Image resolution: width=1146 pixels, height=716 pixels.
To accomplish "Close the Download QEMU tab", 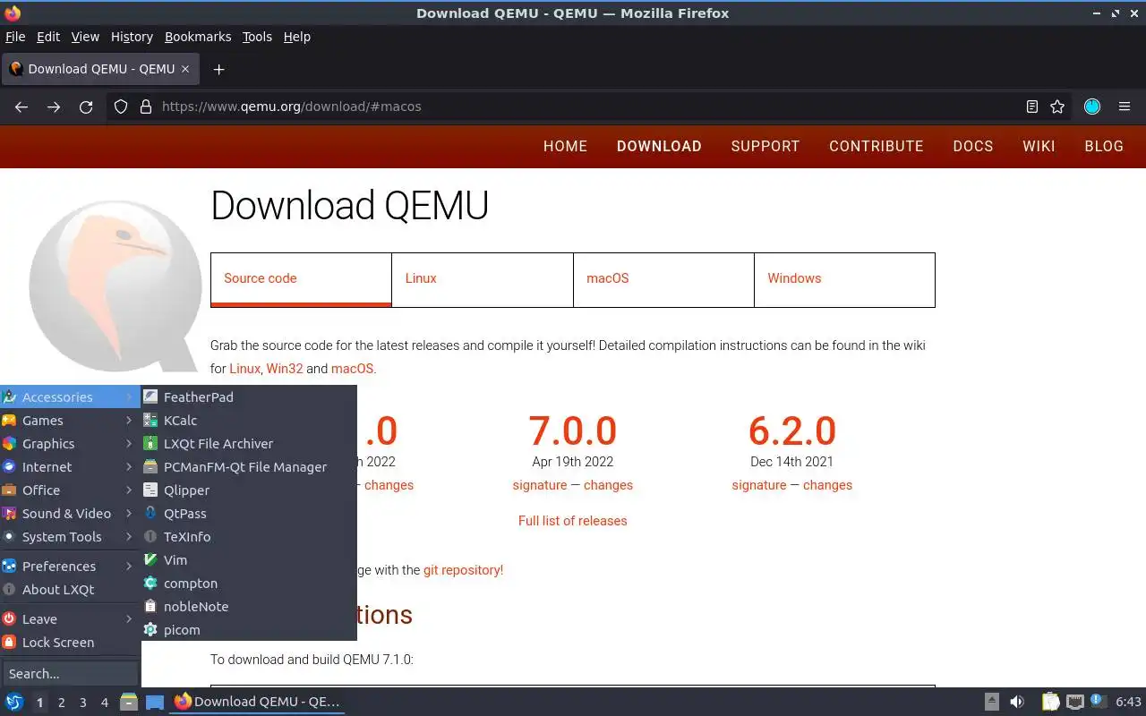I will tap(185, 69).
